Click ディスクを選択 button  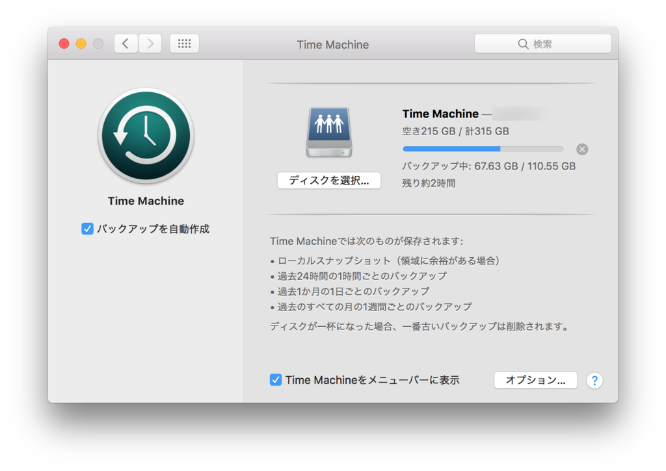click(328, 180)
